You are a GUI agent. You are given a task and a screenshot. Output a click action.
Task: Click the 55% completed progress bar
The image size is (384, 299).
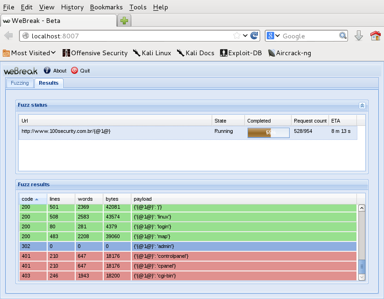click(269, 133)
